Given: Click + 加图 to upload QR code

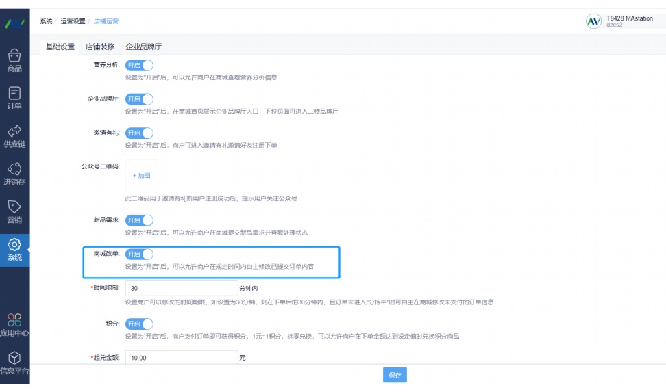Looking at the screenshot, I should click(141, 176).
